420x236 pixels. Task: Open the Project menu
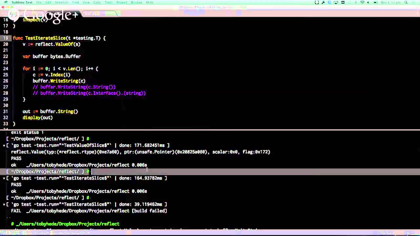121,2
